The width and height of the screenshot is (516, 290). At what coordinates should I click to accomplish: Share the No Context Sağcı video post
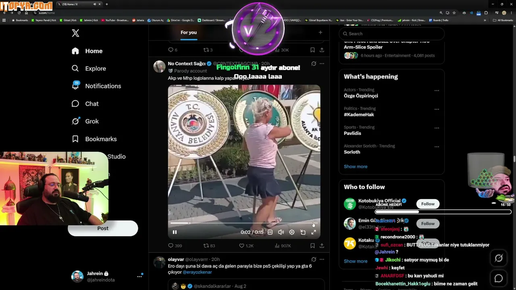point(322,246)
